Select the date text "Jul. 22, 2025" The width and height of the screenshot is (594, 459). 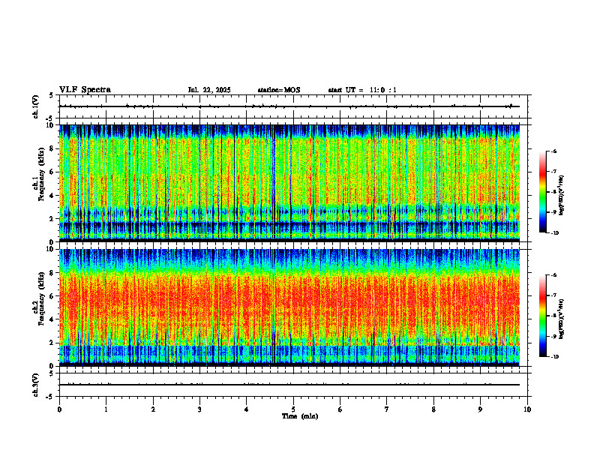coord(209,90)
